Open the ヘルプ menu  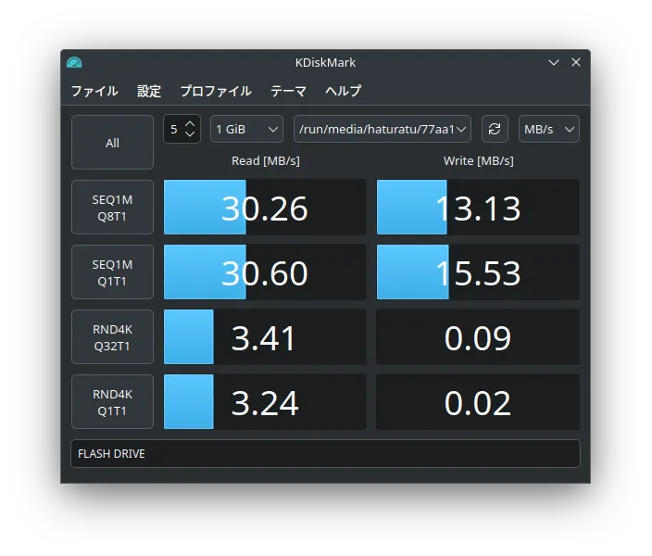pos(343,91)
